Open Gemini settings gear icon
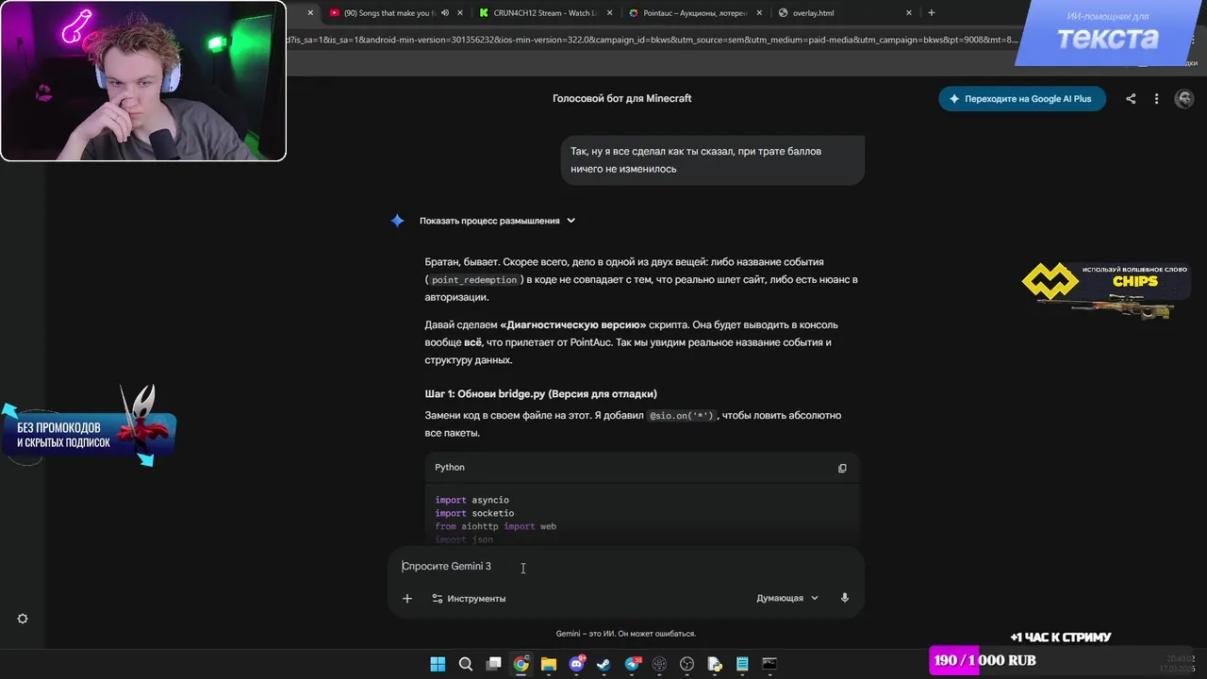This screenshot has height=679, width=1207. coord(23,619)
